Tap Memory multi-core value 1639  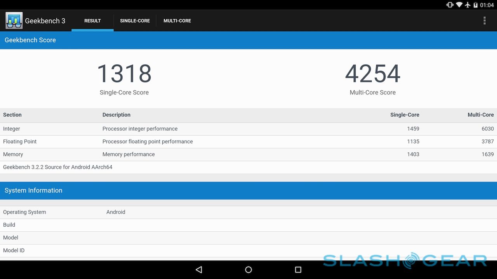[488, 154]
